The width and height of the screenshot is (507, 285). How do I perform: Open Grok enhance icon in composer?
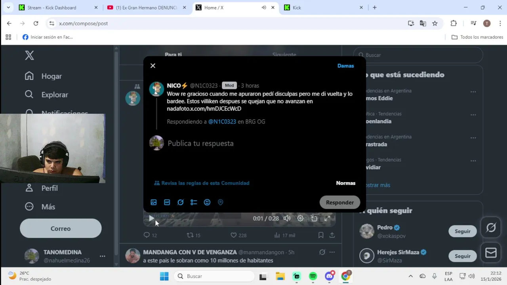(181, 202)
